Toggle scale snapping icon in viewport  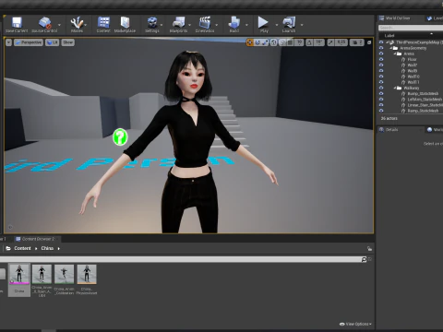[x=330, y=42]
